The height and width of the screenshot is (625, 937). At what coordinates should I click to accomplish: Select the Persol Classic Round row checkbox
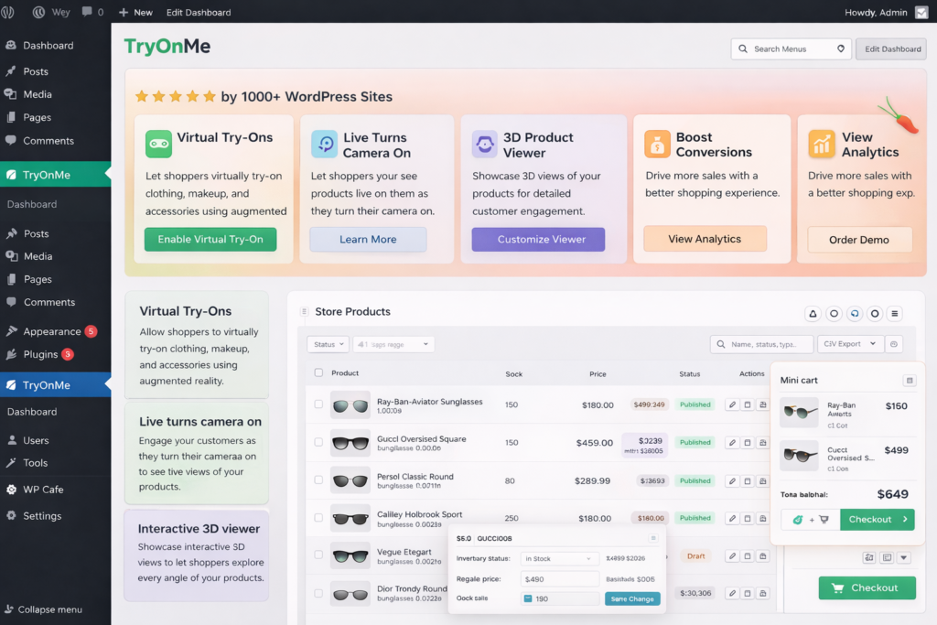pyautogui.click(x=318, y=480)
